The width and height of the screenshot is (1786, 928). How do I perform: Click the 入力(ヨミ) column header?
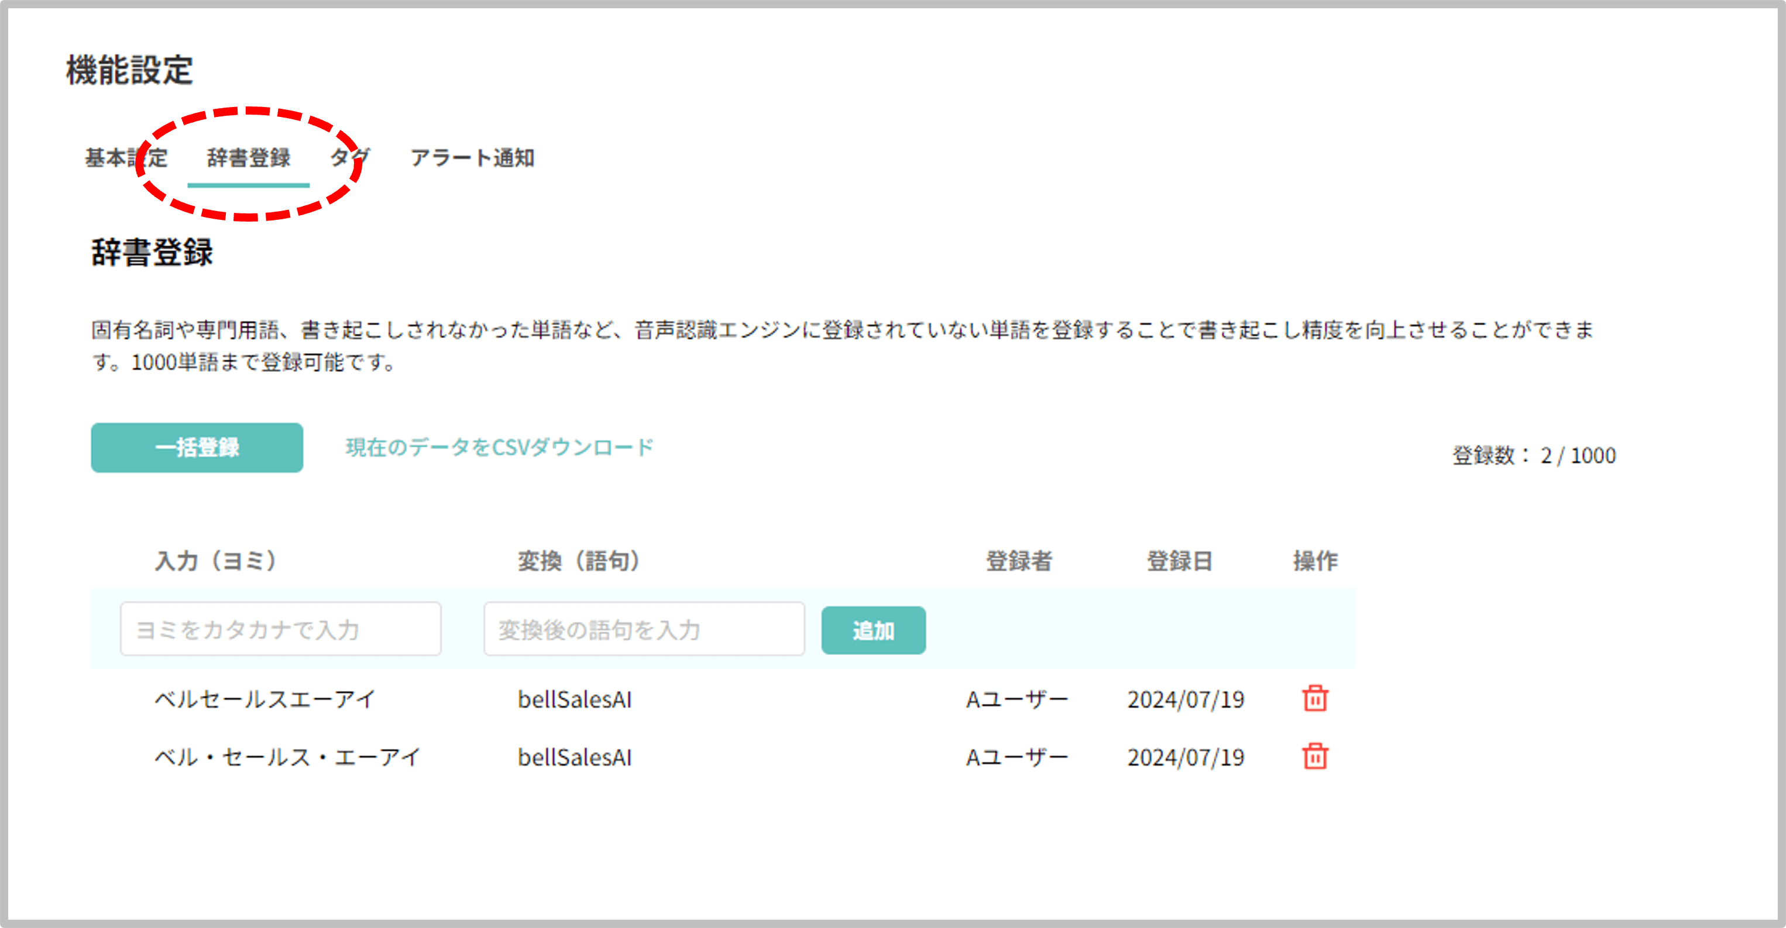[x=215, y=561]
